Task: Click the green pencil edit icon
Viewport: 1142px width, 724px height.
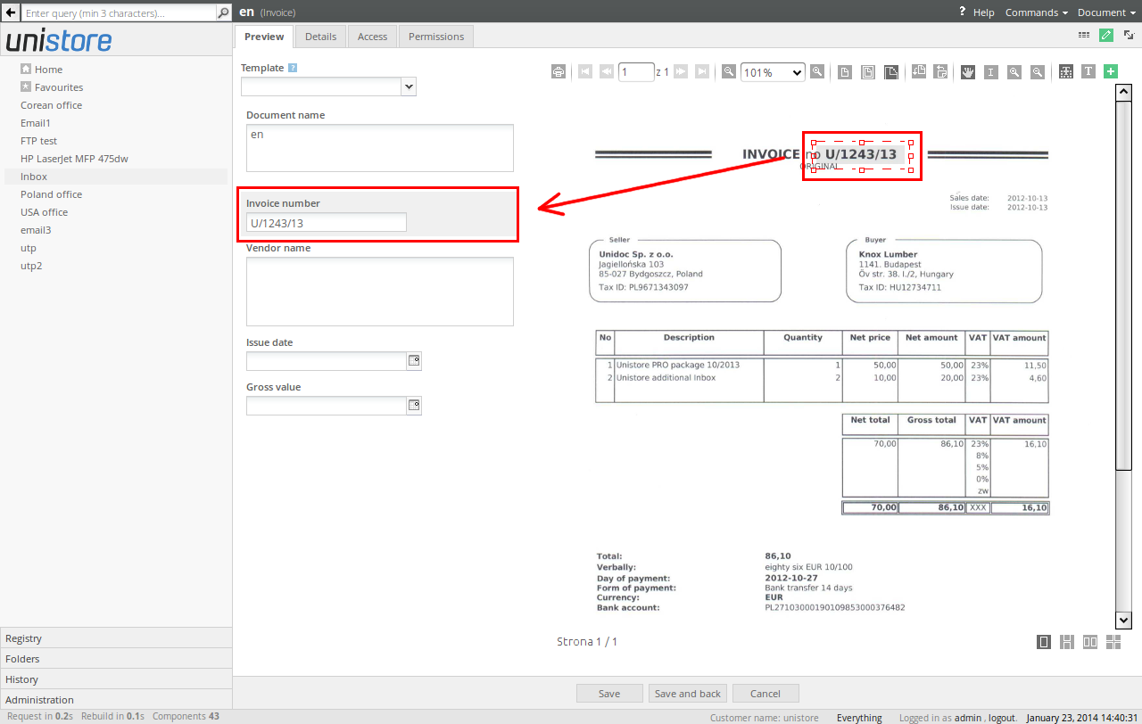Action: (1106, 36)
